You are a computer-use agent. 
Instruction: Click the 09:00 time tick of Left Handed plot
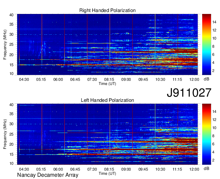[126, 169]
